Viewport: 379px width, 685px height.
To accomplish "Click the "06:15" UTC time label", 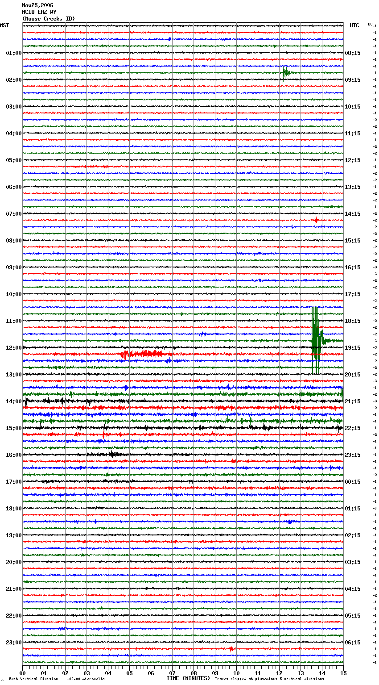I will [x=353, y=643].
